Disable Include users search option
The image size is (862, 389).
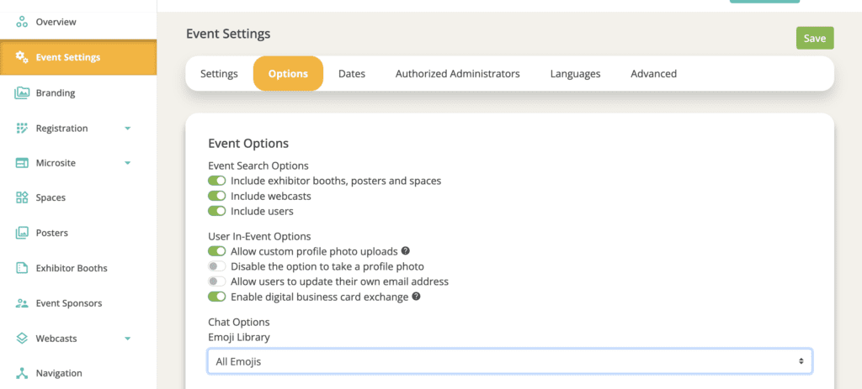point(217,211)
